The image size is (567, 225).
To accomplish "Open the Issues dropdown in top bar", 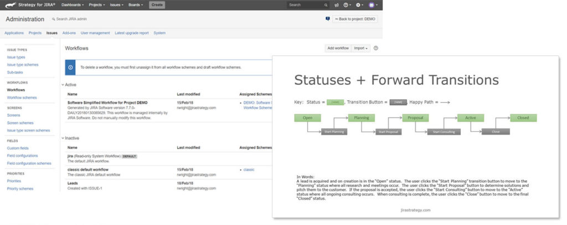I will pyautogui.click(x=116, y=5).
